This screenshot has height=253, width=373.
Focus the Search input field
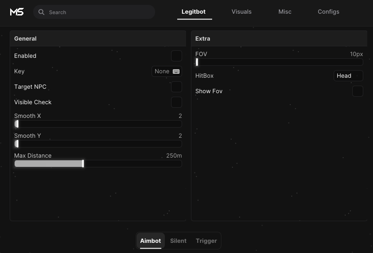94,12
